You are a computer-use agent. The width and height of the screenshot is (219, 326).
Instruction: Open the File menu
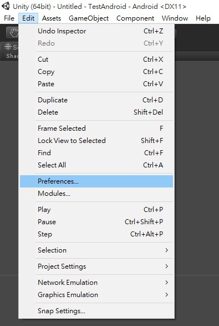[9, 18]
